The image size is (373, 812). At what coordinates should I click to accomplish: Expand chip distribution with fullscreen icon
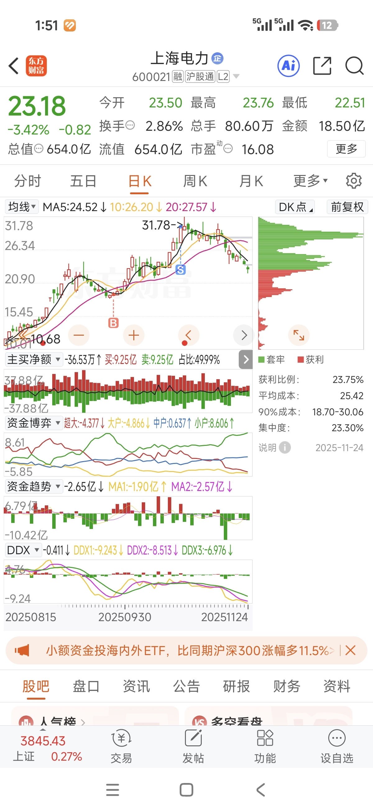point(299,335)
